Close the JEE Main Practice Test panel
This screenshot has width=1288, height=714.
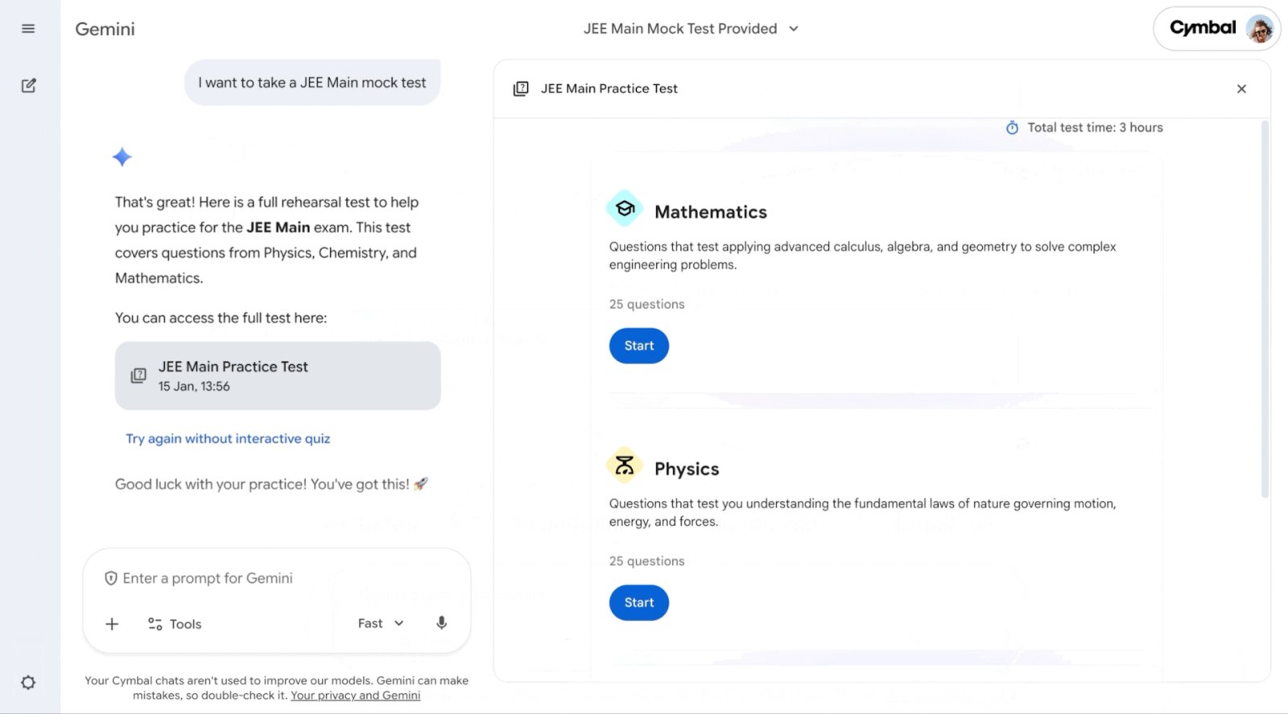coord(1241,88)
